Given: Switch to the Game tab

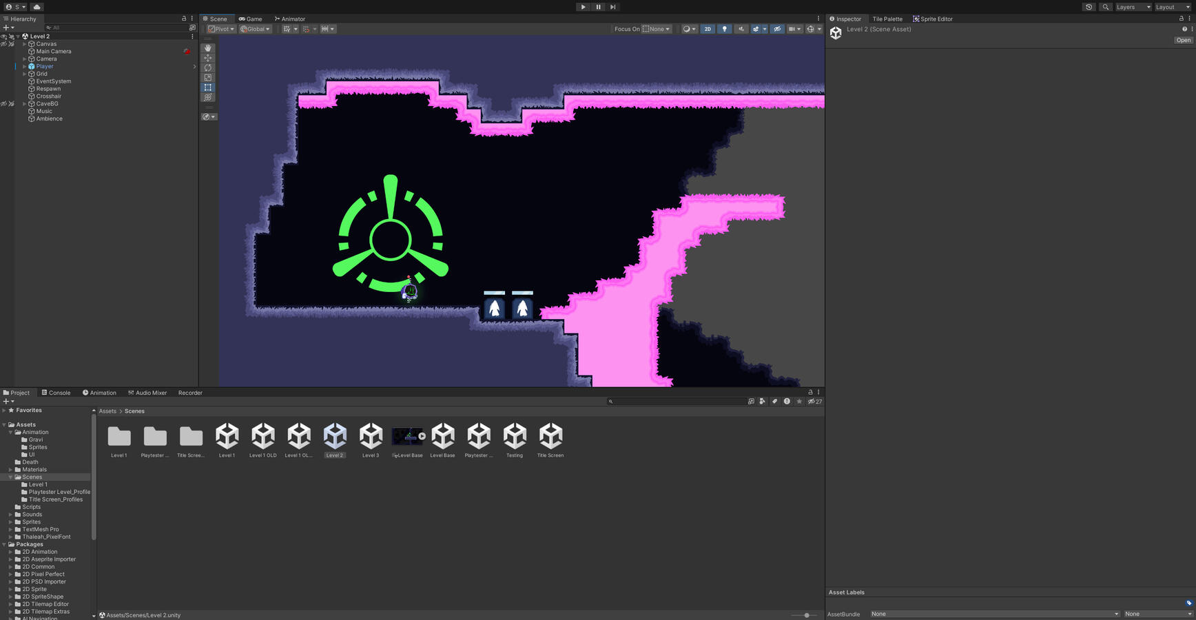Looking at the screenshot, I should pos(251,19).
